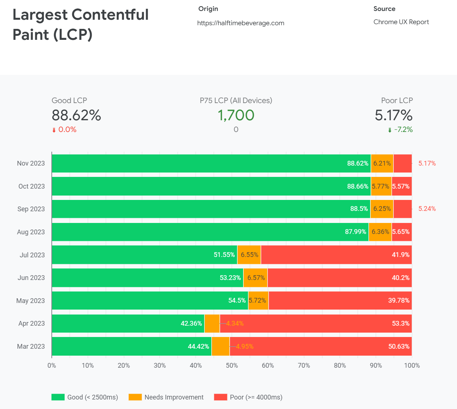
Task: Click the Oct 2023 green bar 88.66%
Action: (211, 186)
